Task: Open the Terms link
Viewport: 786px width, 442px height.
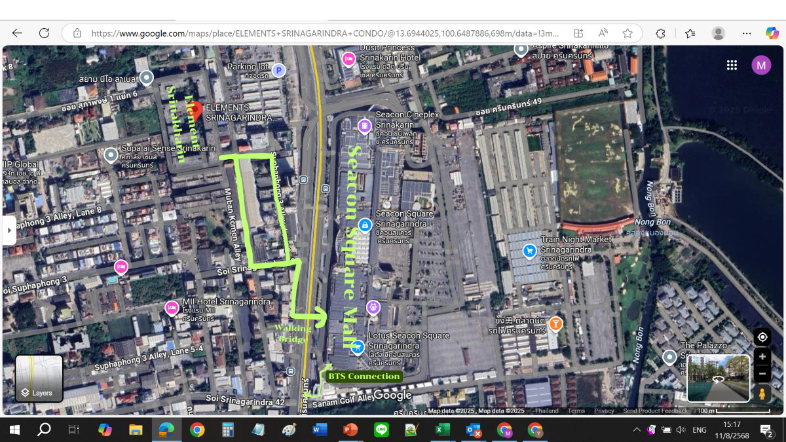Action: click(x=576, y=411)
